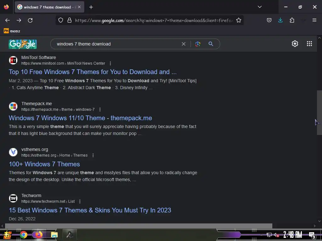The image size is (322, 241).
Task: Click the scroll left arrow
Action: point(2,226)
